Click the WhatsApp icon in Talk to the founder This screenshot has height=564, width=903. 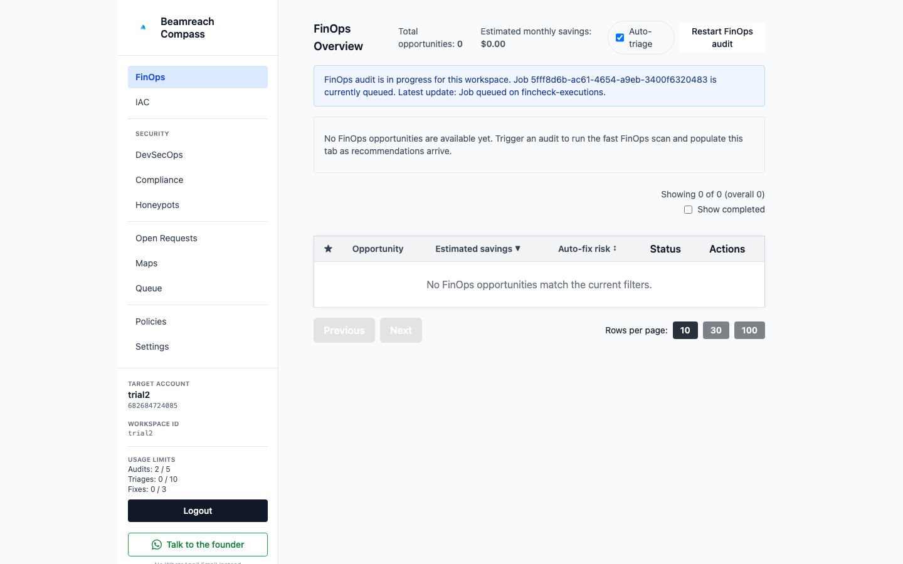pyautogui.click(x=157, y=545)
